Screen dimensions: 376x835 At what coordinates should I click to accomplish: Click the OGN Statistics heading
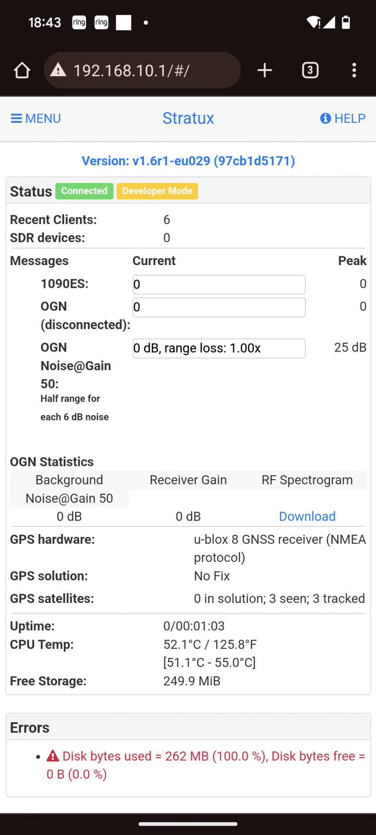[52, 462]
